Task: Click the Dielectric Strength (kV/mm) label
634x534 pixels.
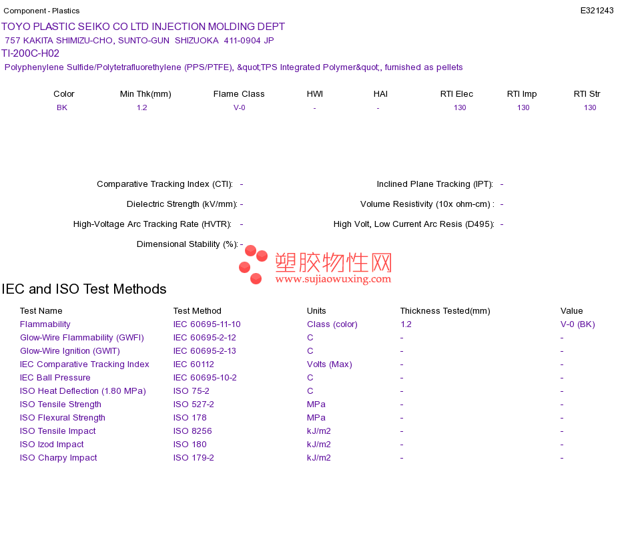Action: 182,204
